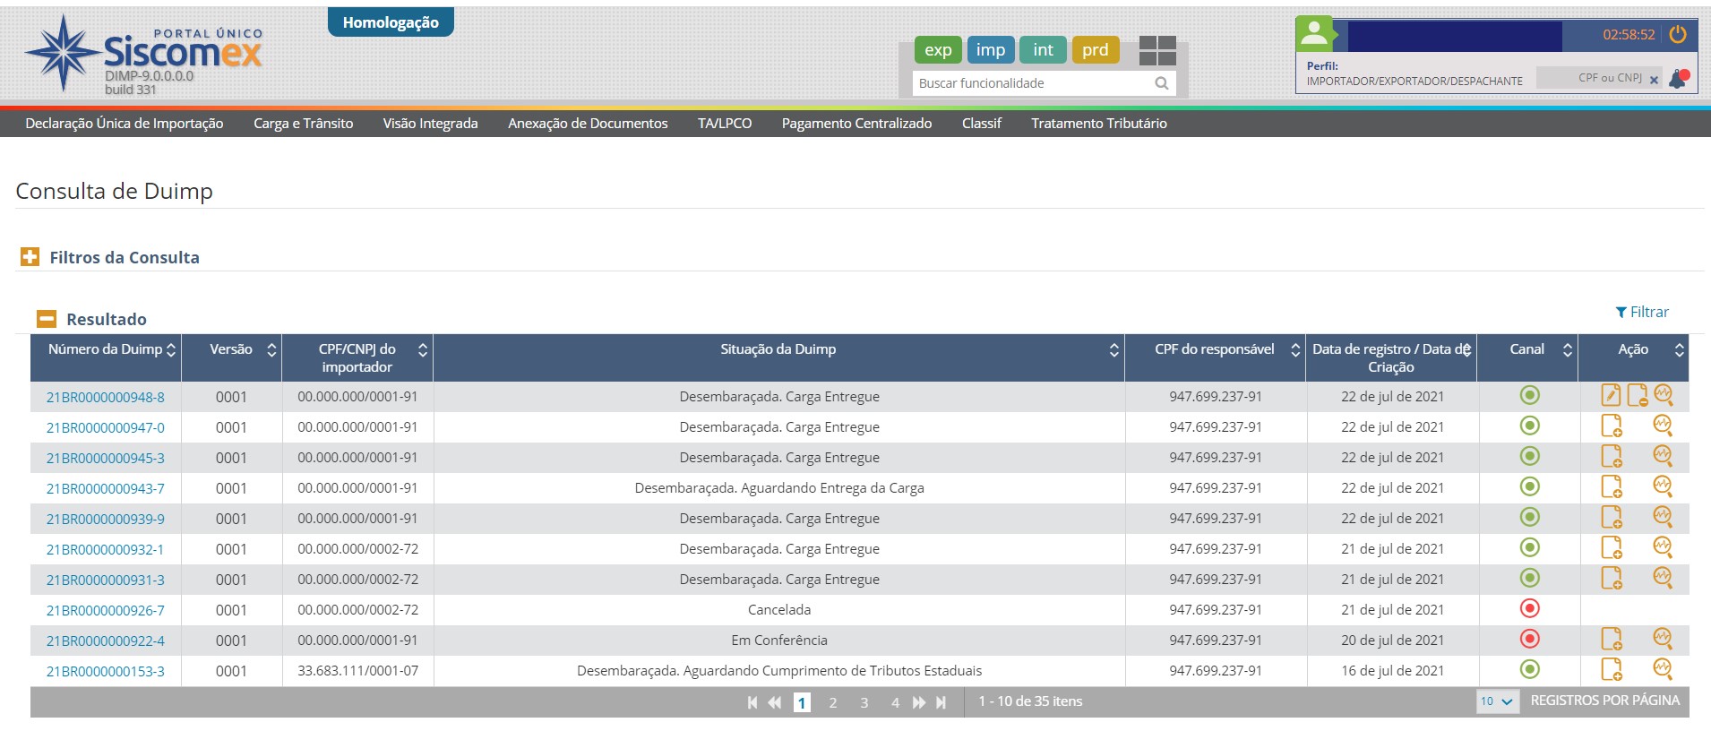Open the Anexação de Documentos menu

pyautogui.click(x=588, y=124)
